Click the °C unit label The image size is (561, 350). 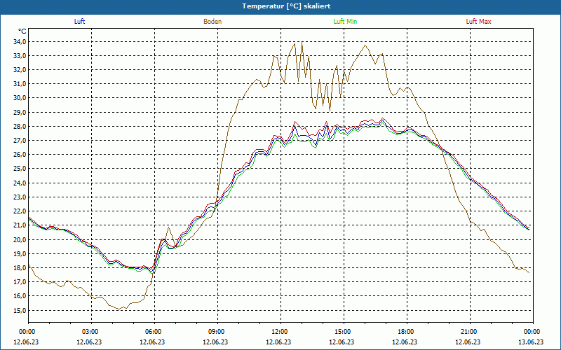[x=22, y=31]
